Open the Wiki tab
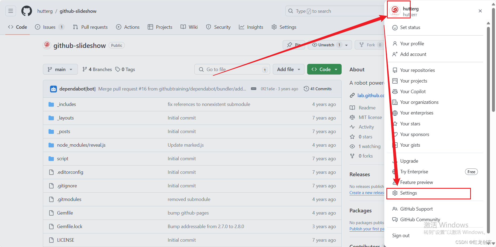 click(189, 27)
